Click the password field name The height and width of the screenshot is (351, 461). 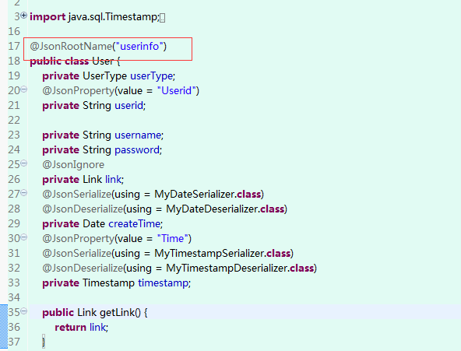coord(137,150)
